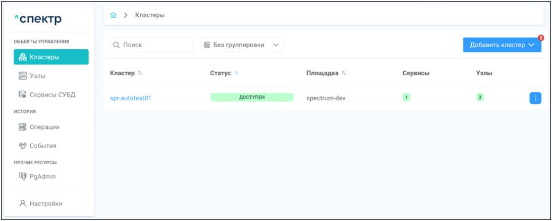Sort table by Кластер column arrows

click(140, 73)
